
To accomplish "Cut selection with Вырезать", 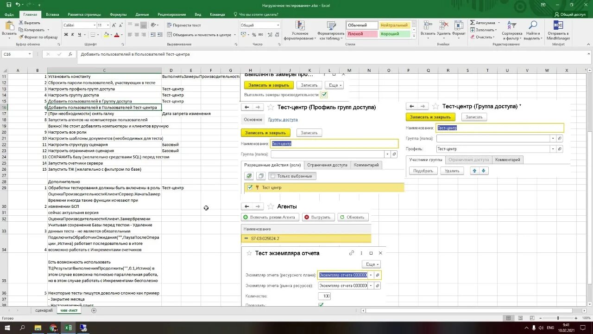I will click(x=29, y=23).
